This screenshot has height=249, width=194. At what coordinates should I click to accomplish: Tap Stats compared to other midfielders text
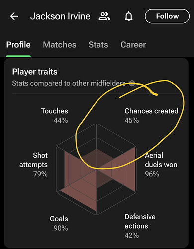pyautogui.click(x=69, y=83)
